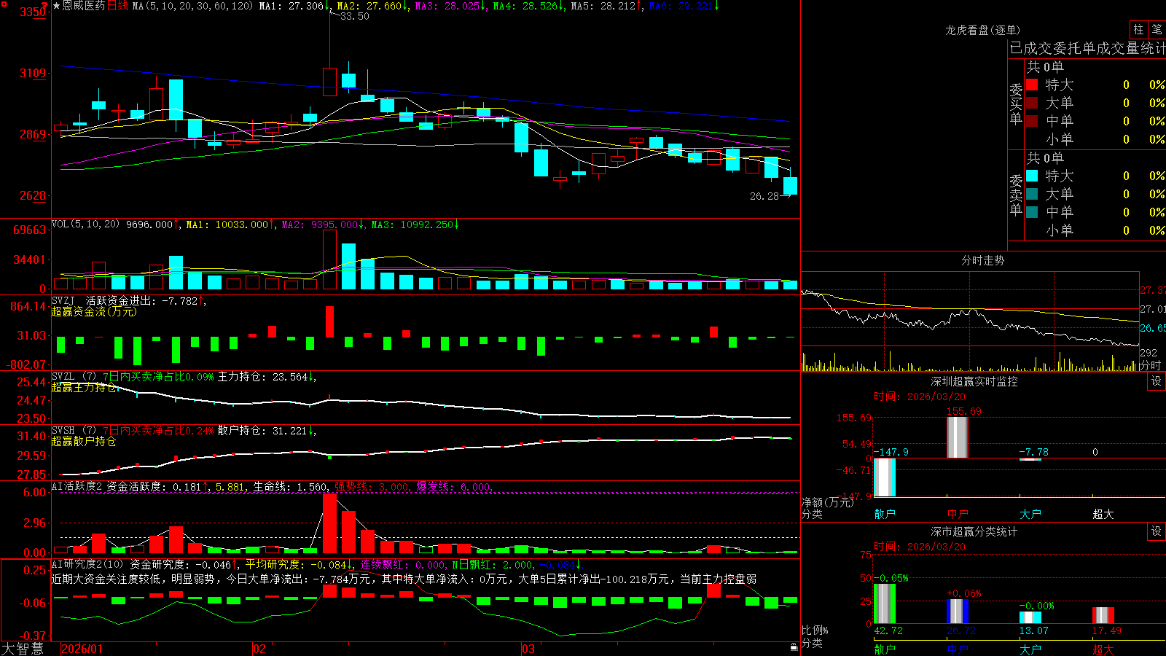Click the red 特大 buy-order color swatch
The width and height of the screenshot is (1166, 656).
point(1032,85)
